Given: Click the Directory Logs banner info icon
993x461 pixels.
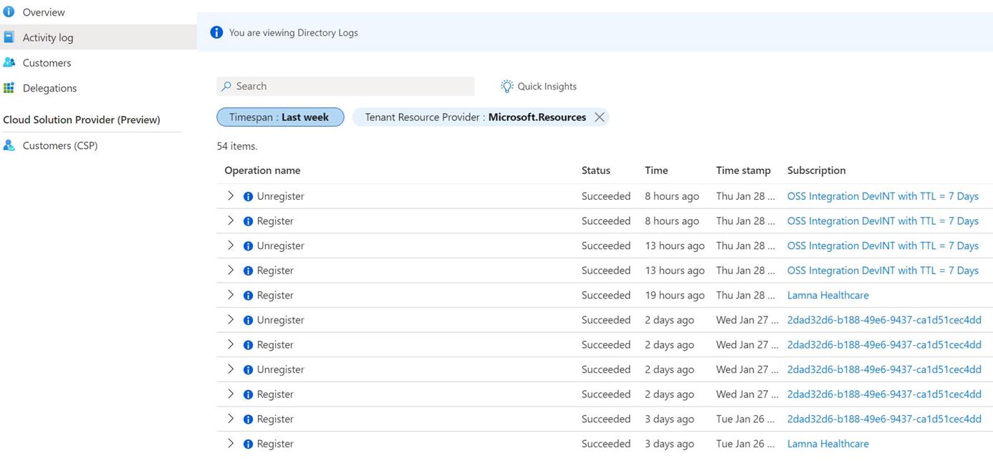Looking at the screenshot, I should coord(216,32).
